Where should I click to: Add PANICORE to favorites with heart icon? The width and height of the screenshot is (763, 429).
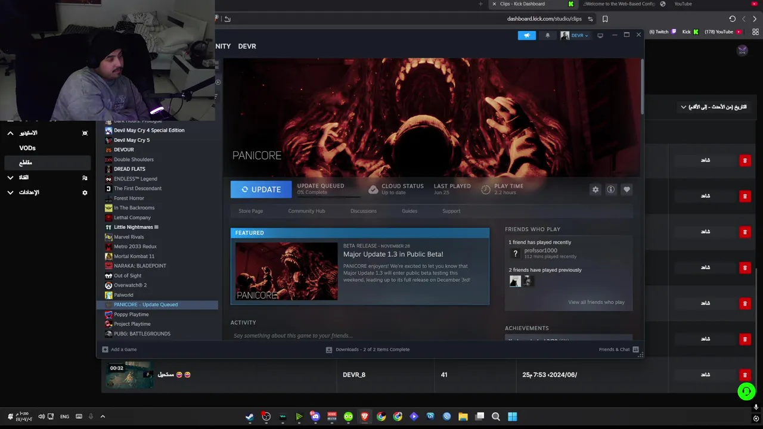(626, 189)
